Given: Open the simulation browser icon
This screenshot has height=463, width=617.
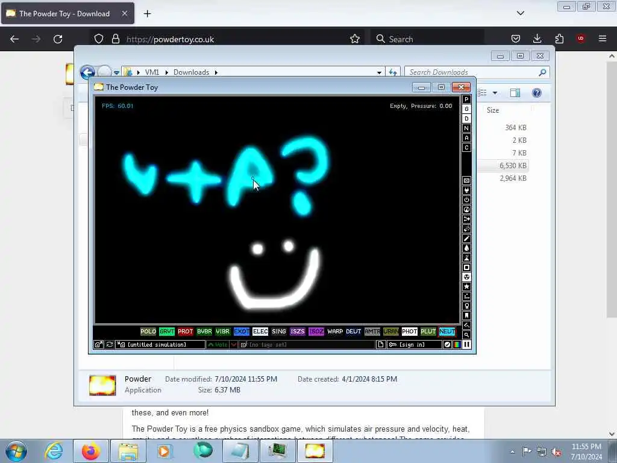Looking at the screenshot, I should 98,344.
